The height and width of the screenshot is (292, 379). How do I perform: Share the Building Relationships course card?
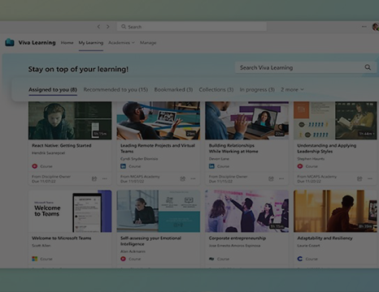tap(271, 178)
